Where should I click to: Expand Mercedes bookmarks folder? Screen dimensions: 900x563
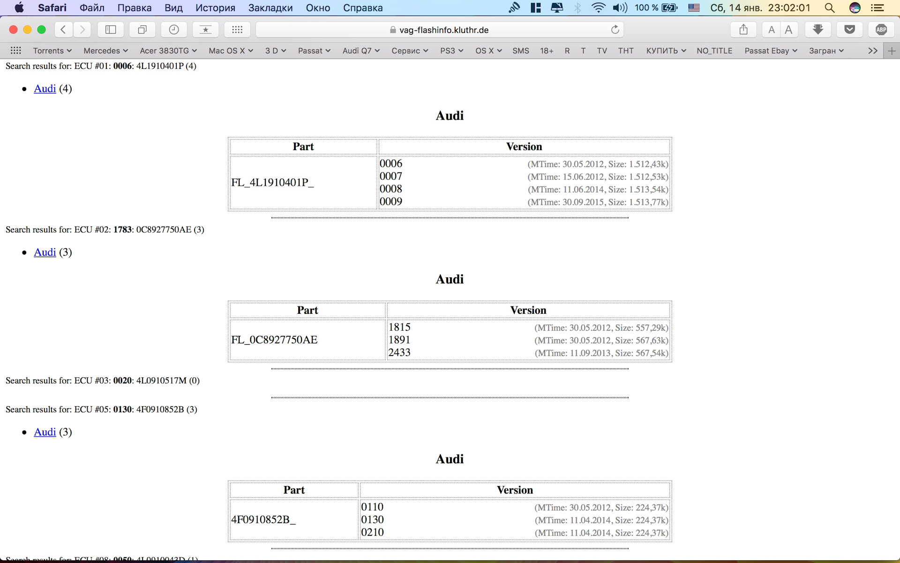coord(105,51)
